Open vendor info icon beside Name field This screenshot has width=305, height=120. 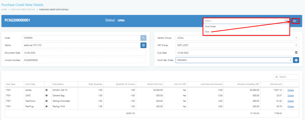point(143,45)
